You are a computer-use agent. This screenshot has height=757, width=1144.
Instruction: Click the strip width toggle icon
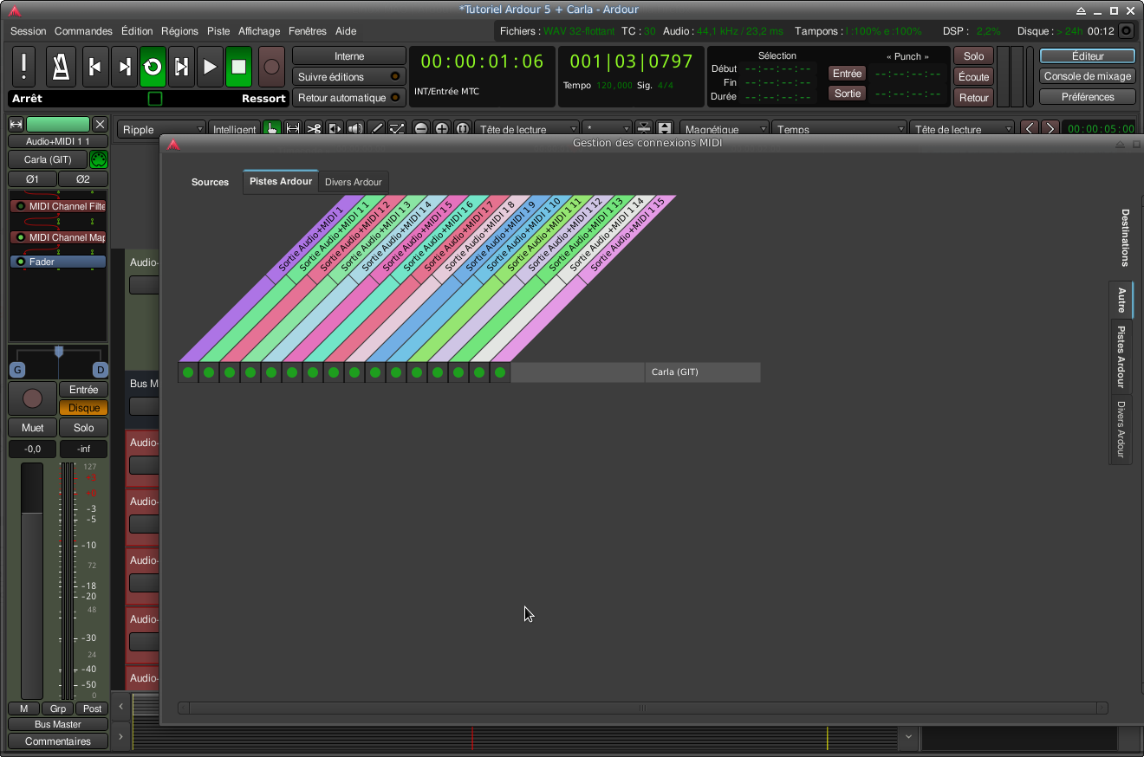(x=16, y=125)
